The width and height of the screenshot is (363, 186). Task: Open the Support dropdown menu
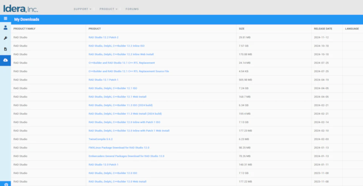[x=82, y=9]
